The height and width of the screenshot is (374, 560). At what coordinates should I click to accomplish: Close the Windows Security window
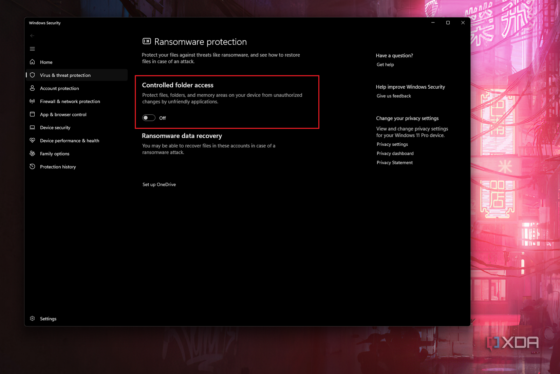tap(463, 23)
